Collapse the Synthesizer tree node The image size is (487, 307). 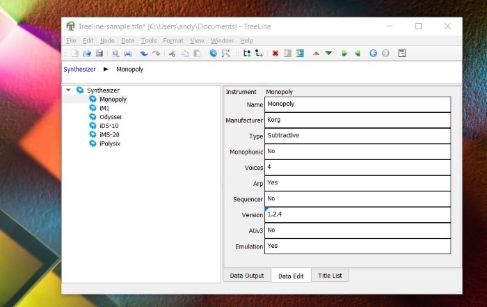68,90
